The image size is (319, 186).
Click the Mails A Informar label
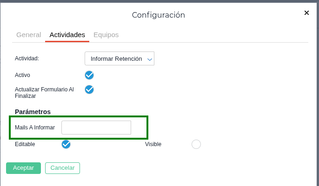[x=35, y=128]
